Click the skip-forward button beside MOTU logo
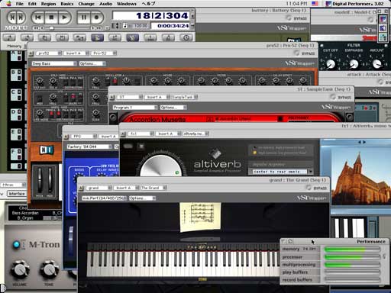 tap(21, 18)
